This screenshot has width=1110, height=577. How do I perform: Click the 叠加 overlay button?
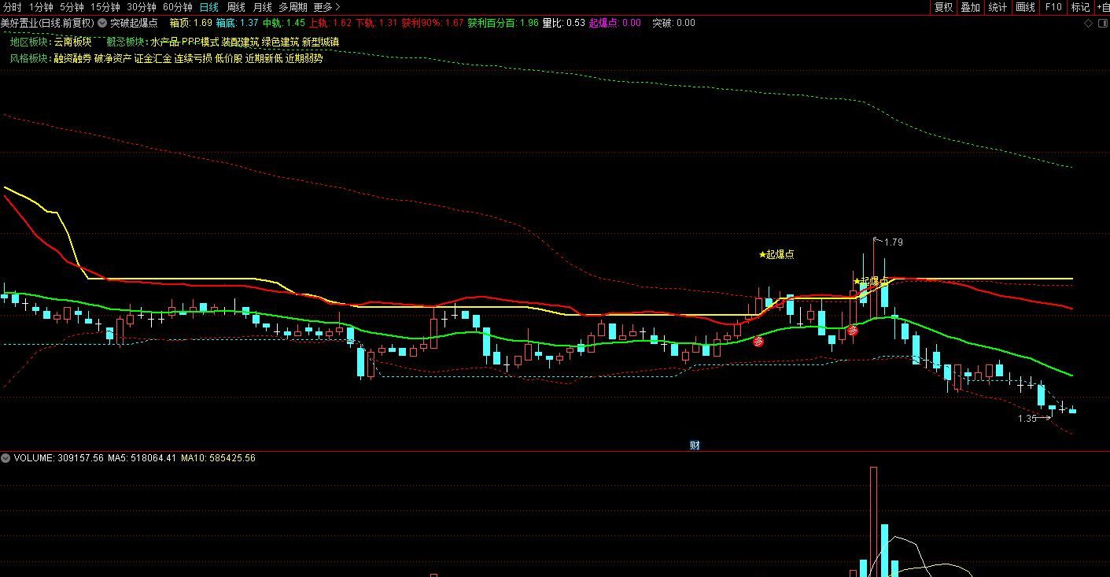(x=971, y=7)
